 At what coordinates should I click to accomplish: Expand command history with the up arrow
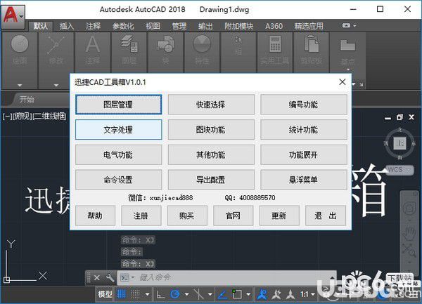pos(332,278)
